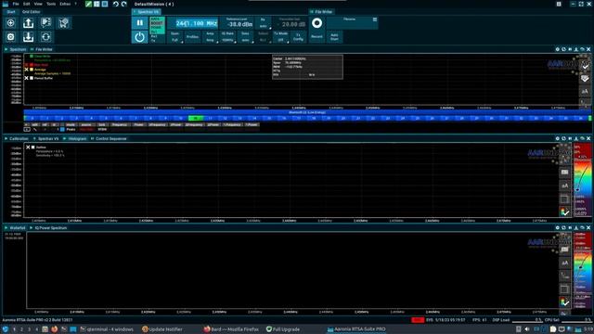Open the Tx Mode dropdown
594x334 pixels.
tap(280, 37)
